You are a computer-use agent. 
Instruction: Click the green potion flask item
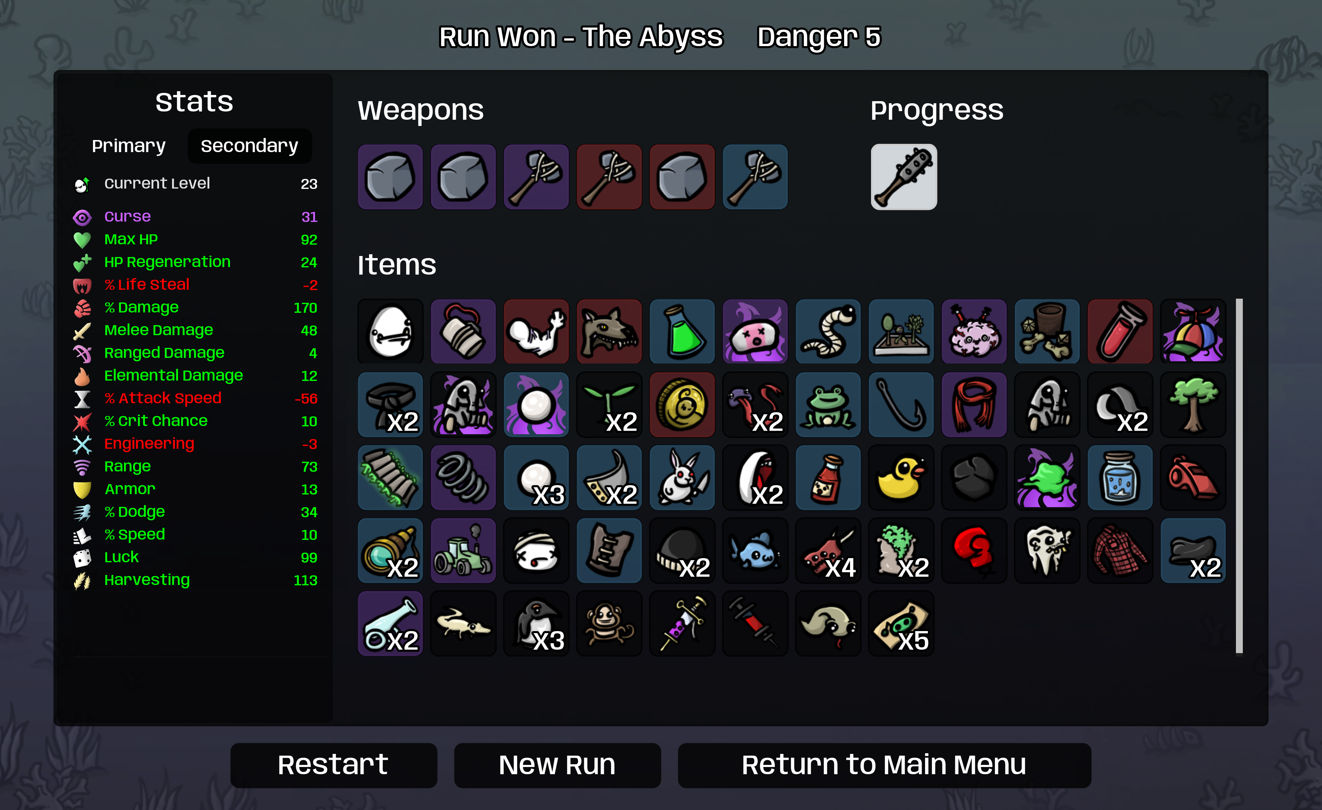coord(682,331)
